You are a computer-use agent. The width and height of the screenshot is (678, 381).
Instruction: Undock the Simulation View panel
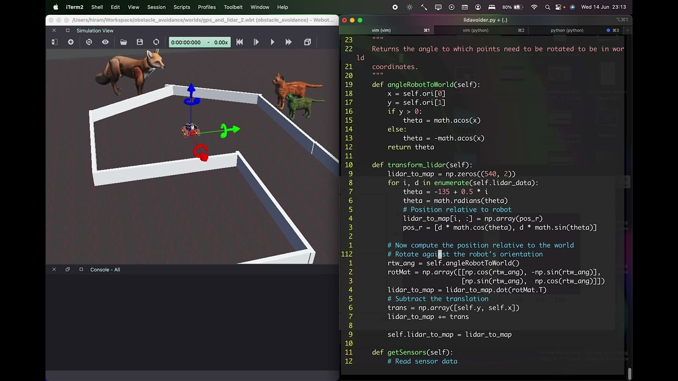68,31
